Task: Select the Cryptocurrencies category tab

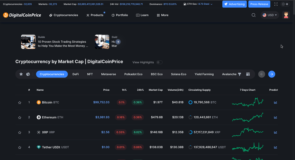Action: click(x=52, y=74)
